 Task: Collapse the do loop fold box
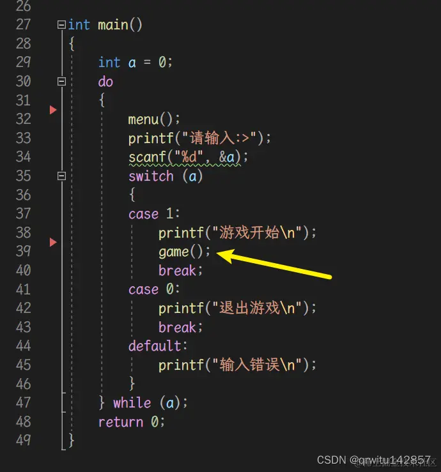pyautogui.click(x=61, y=81)
